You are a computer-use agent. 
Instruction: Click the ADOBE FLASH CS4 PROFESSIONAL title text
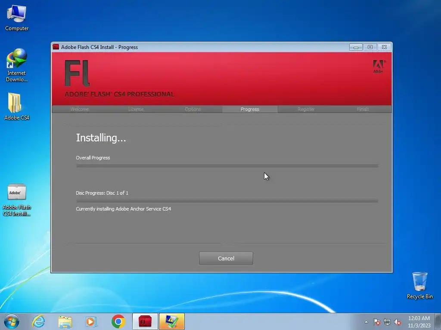click(x=120, y=94)
